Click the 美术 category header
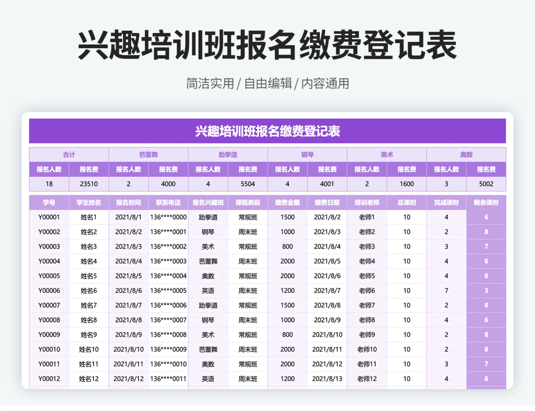This screenshot has width=535, height=411. pyautogui.click(x=387, y=155)
